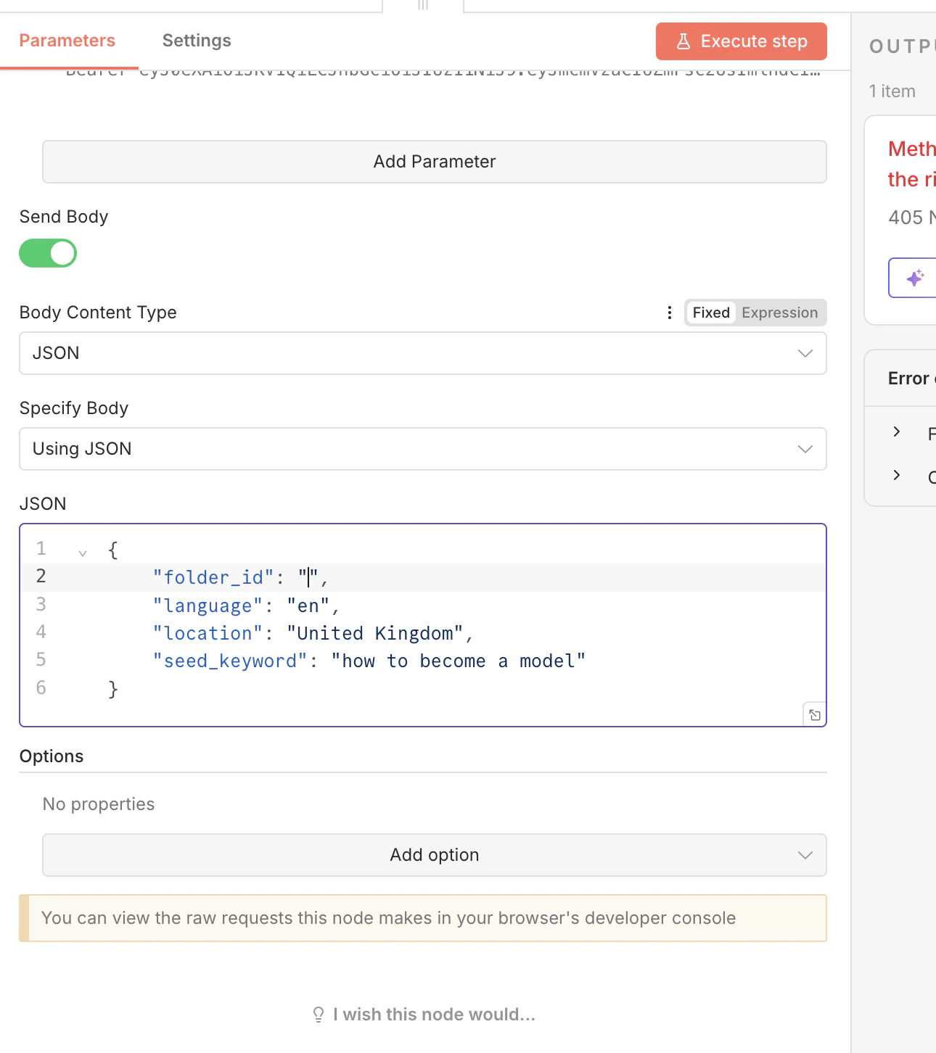This screenshot has height=1053, width=936.
Task: Expand the second error detail chevron
Action: point(897,476)
